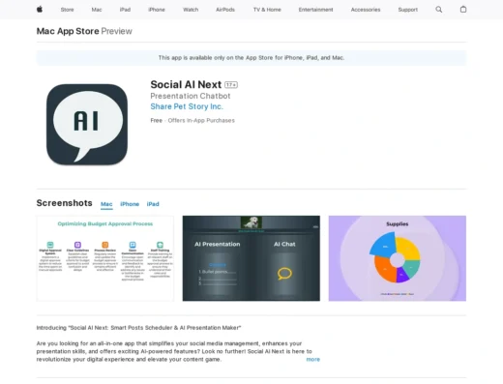Open the Share Pet Story Inc. developer link

coord(187,106)
